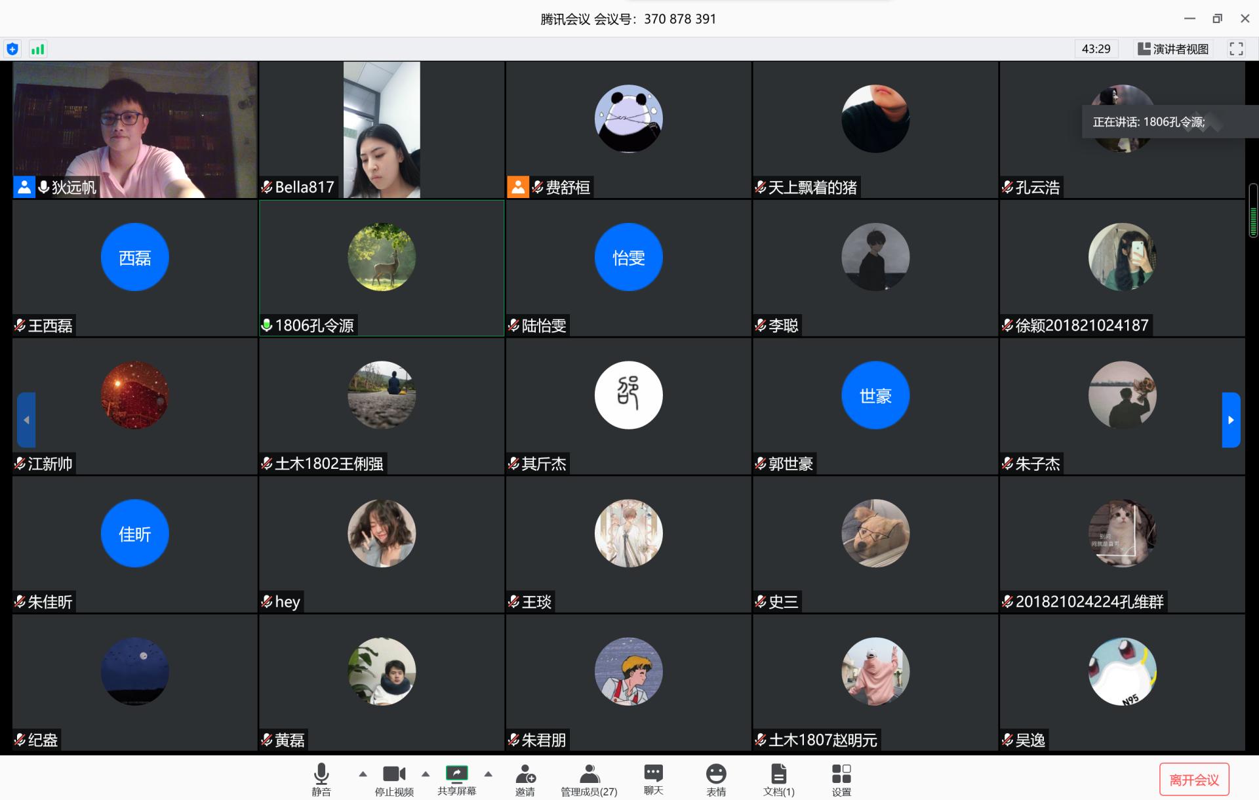
Task: Open the 聊天 chat panel
Action: coord(653,778)
